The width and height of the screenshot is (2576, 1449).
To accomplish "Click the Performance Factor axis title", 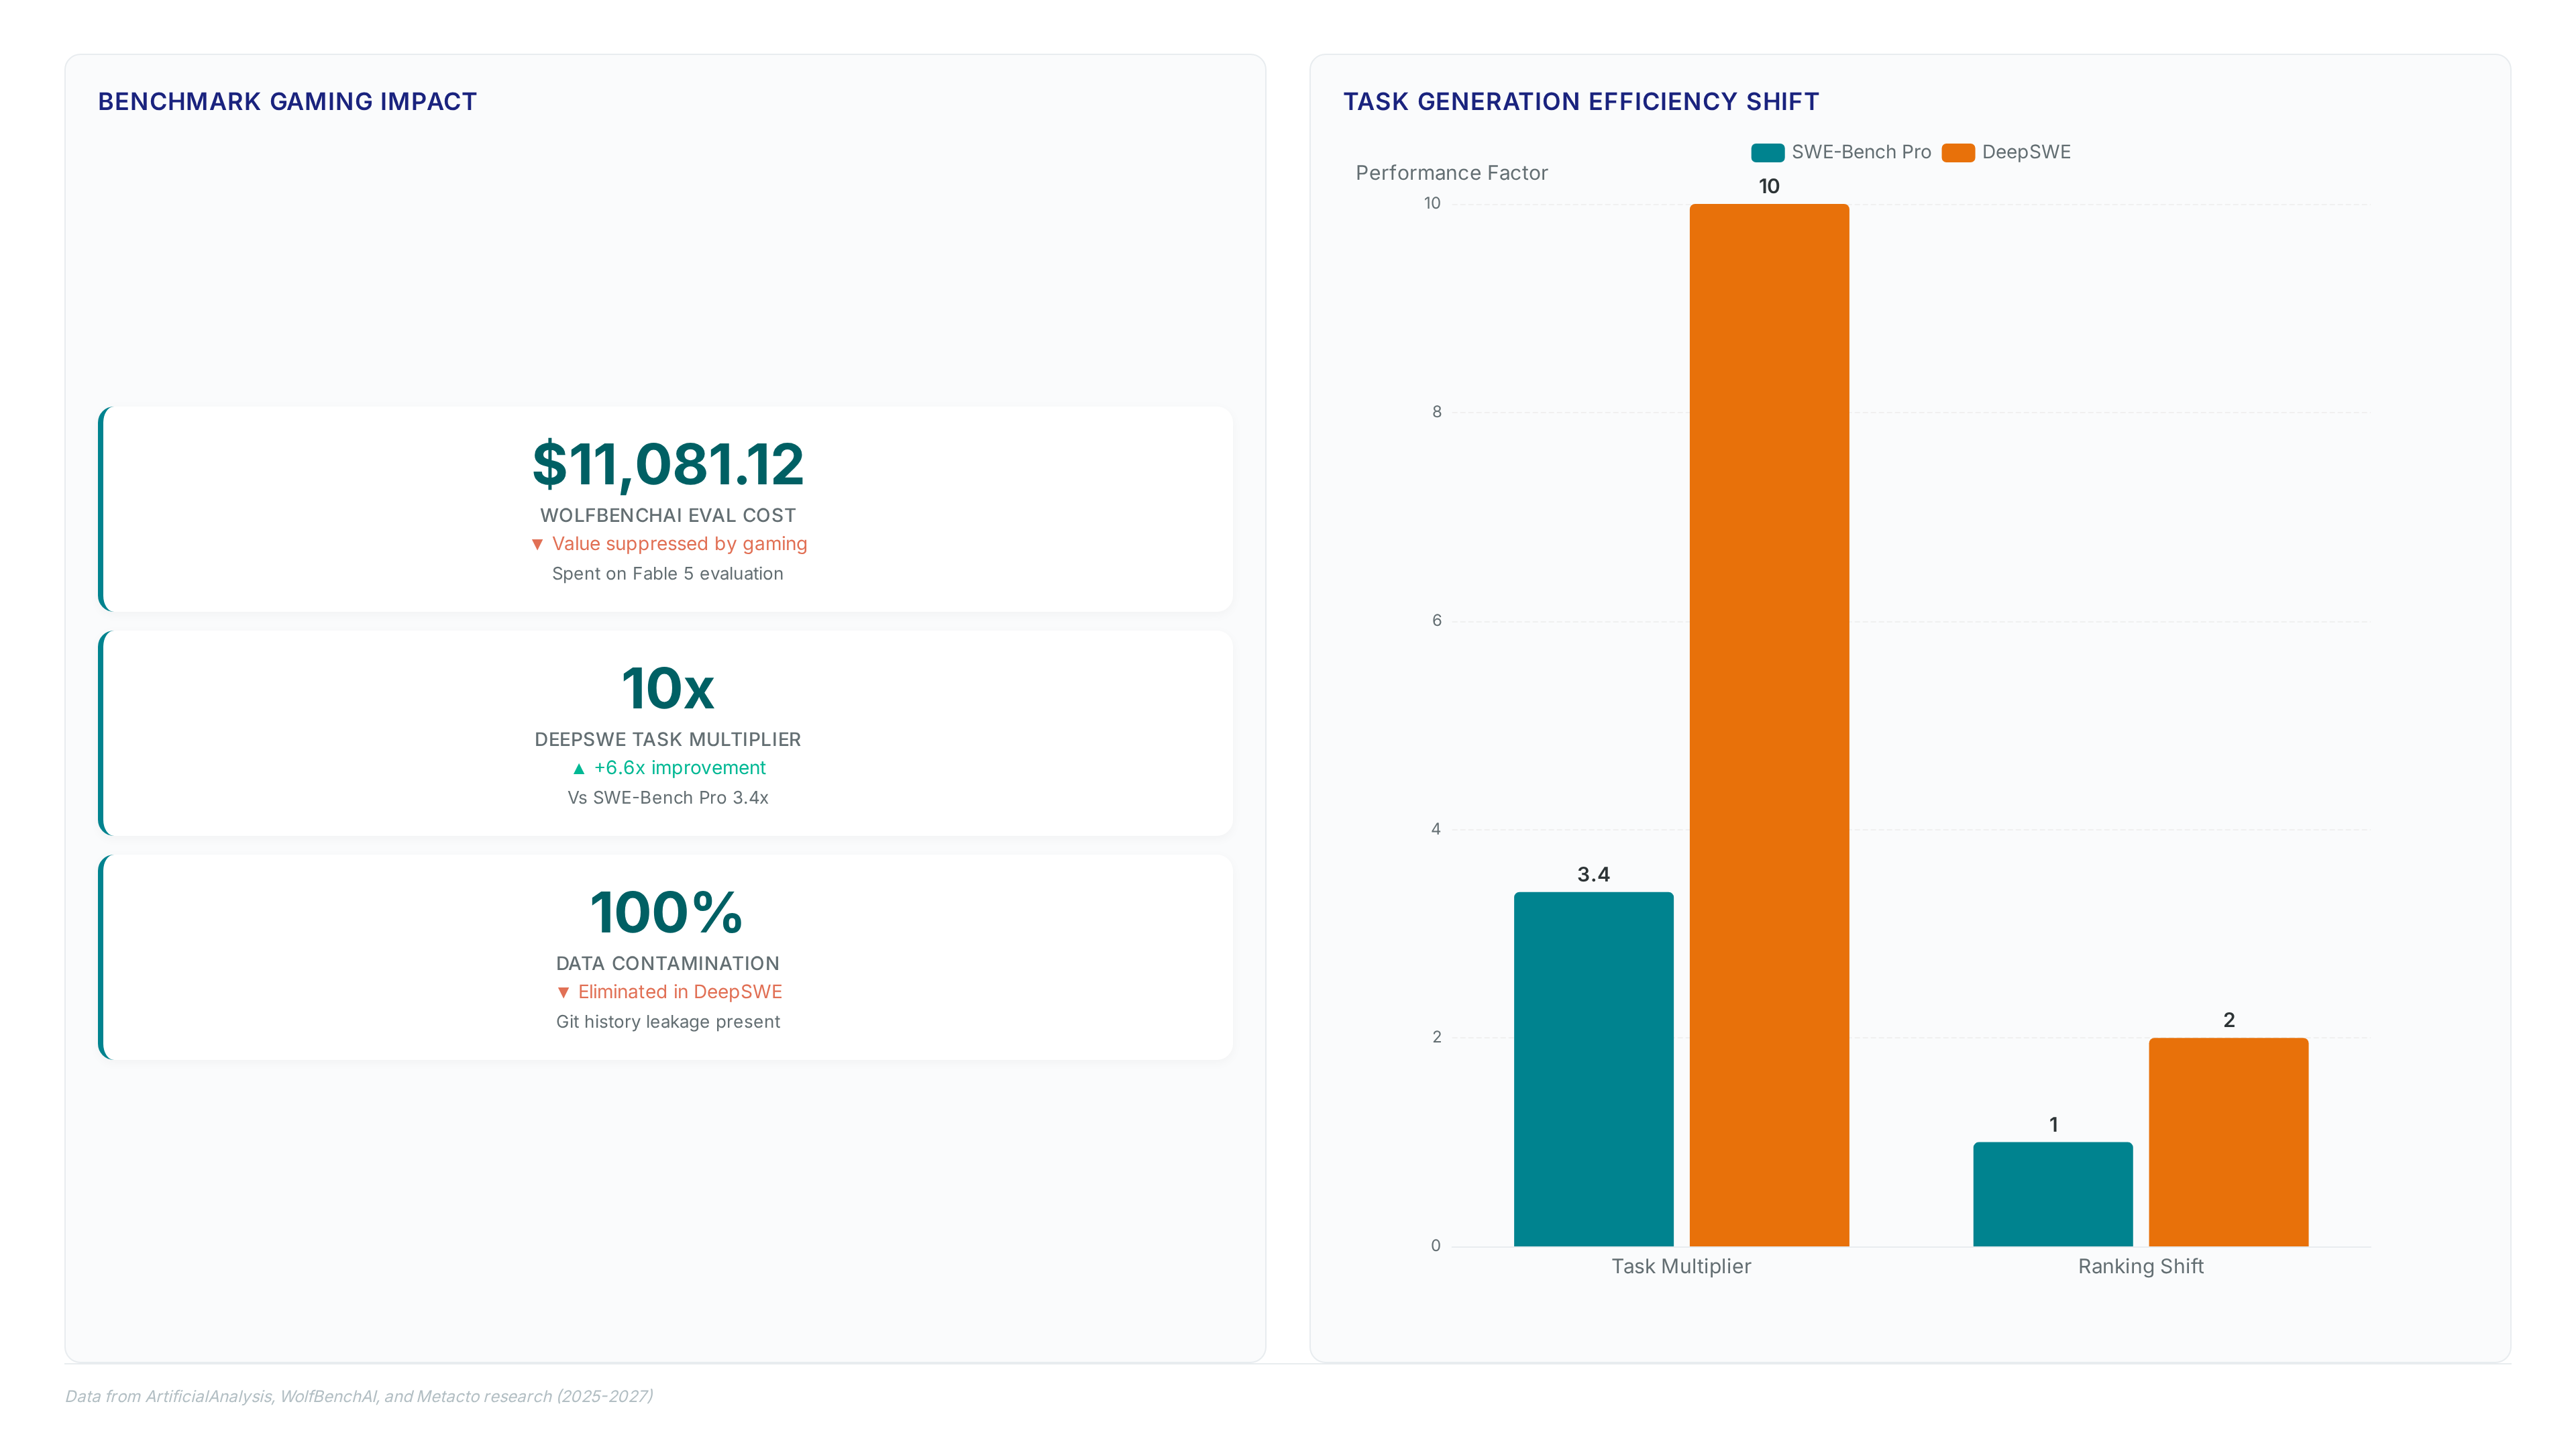I will [x=1452, y=173].
